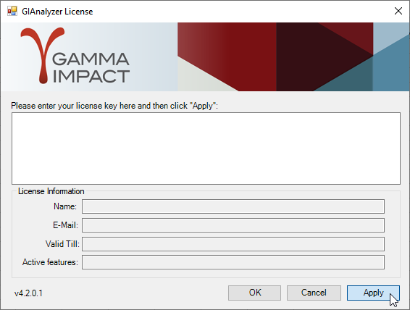
Task: Click the 'Active features:' label
Action: (50, 262)
